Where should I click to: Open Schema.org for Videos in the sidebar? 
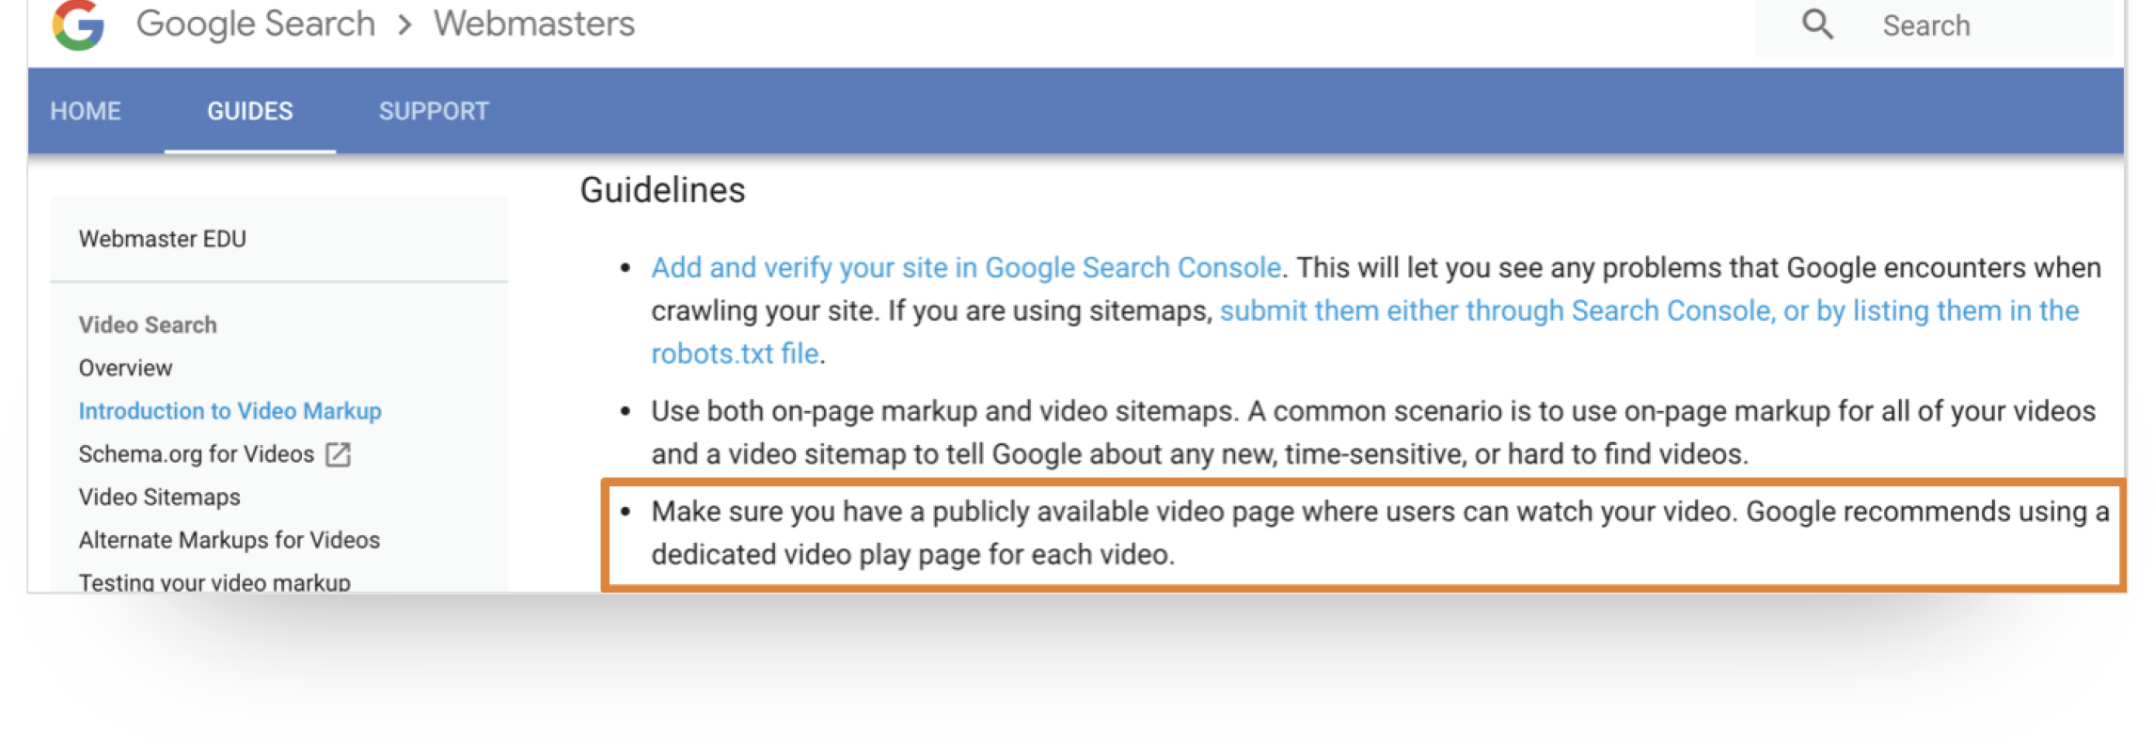point(197,454)
